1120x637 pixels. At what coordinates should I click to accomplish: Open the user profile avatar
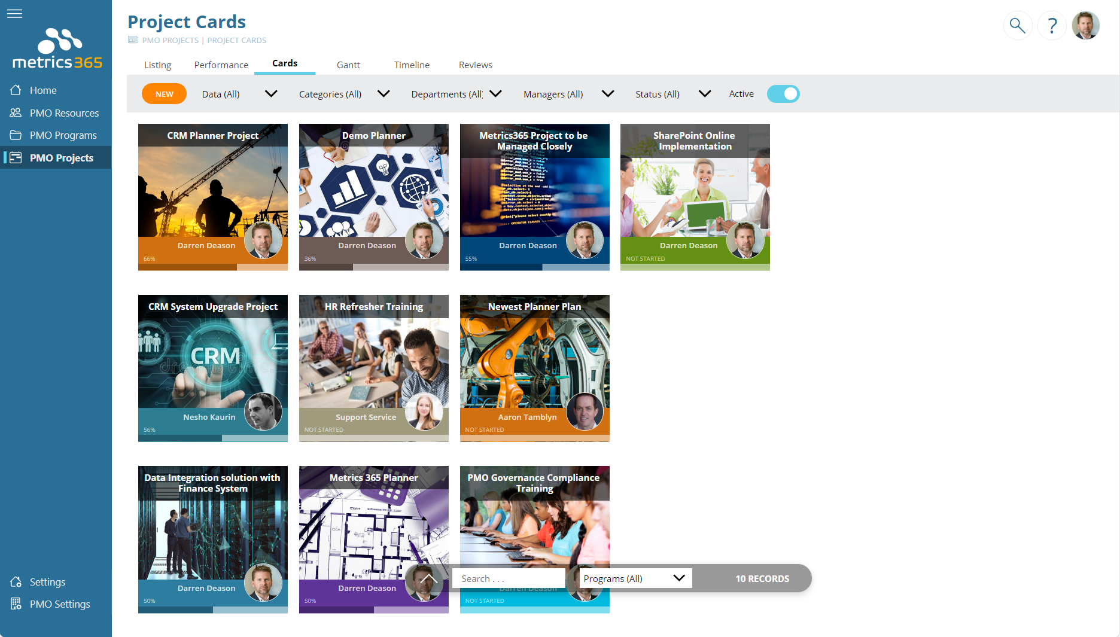pyautogui.click(x=1086, y=26)
